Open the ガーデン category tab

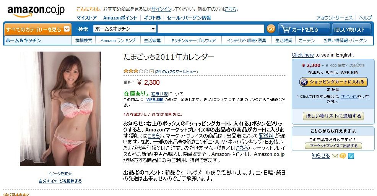coord(307,40)
